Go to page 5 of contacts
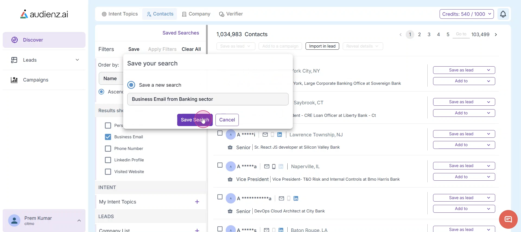This screenshot has height=232, width=521. click(448, 35)
